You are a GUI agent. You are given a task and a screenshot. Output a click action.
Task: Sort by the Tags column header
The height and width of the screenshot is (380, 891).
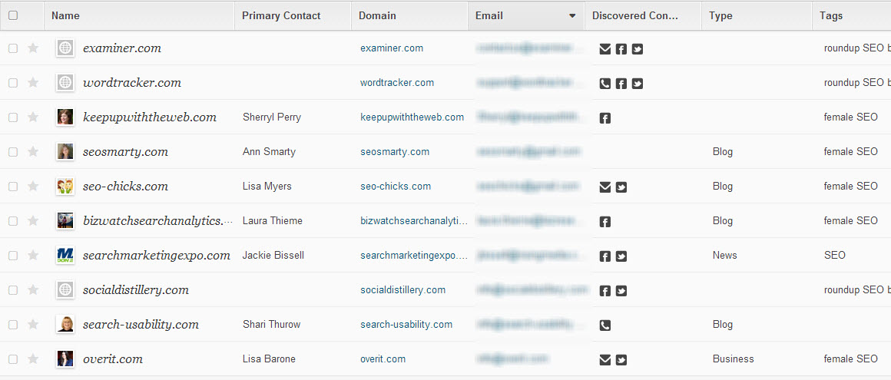click(852, 15)
